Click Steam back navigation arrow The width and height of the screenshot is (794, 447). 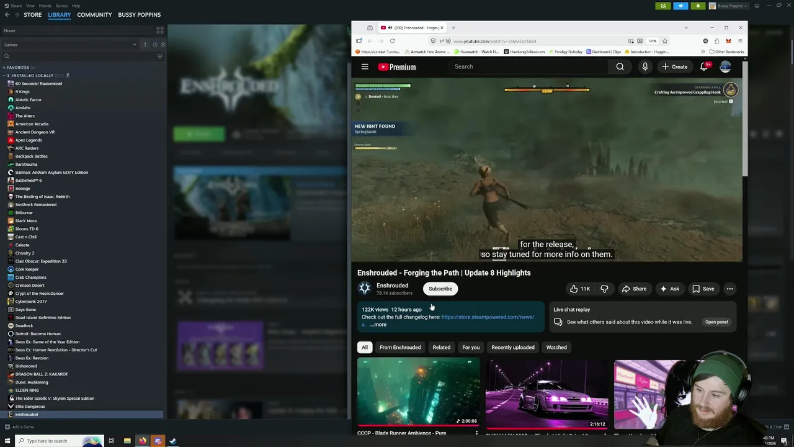[7, 15]
